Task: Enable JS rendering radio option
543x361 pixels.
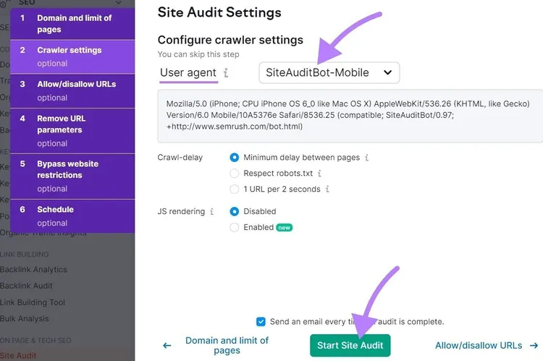Action: click(235, 227)
